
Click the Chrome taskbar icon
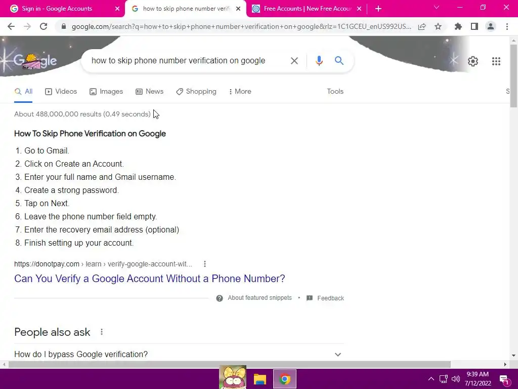(285, 379)
